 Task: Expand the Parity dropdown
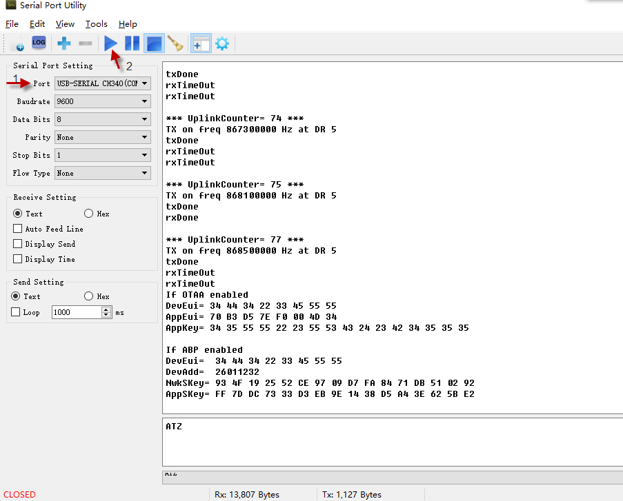point(103,137)
